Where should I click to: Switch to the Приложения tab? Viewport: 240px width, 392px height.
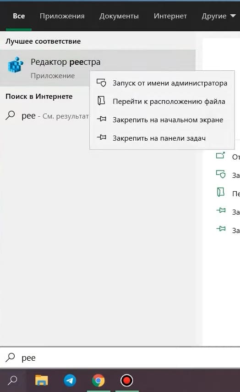coord(62,16)
